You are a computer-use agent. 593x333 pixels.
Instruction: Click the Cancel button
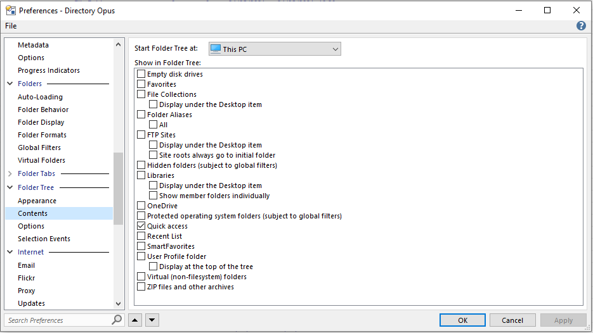point(512,320)
